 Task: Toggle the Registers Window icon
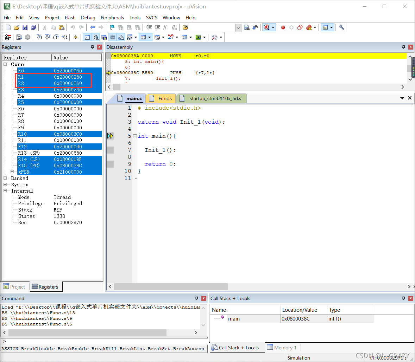[113, 37]
